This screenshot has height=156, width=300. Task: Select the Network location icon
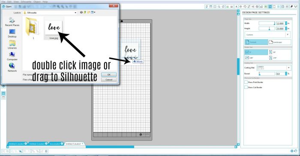pos(12,67)
